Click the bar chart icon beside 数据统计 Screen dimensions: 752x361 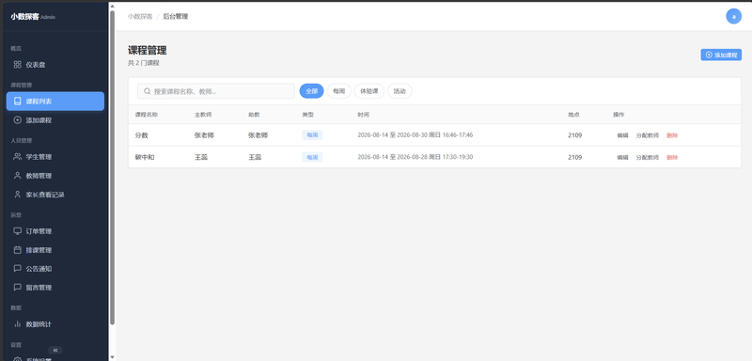17,324
